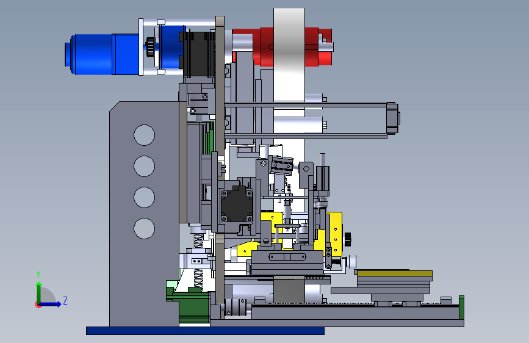Select the green end stop on the rail's right end
This screenshot has height=343, width=529.
(x=461, y=307)
